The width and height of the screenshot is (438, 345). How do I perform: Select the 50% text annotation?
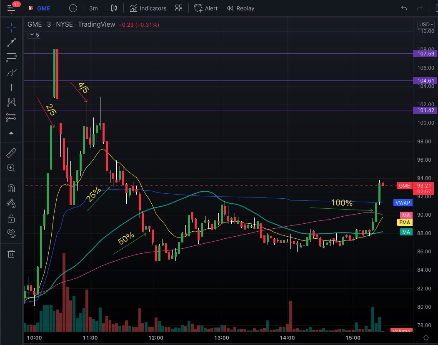[x=126, y=238]
